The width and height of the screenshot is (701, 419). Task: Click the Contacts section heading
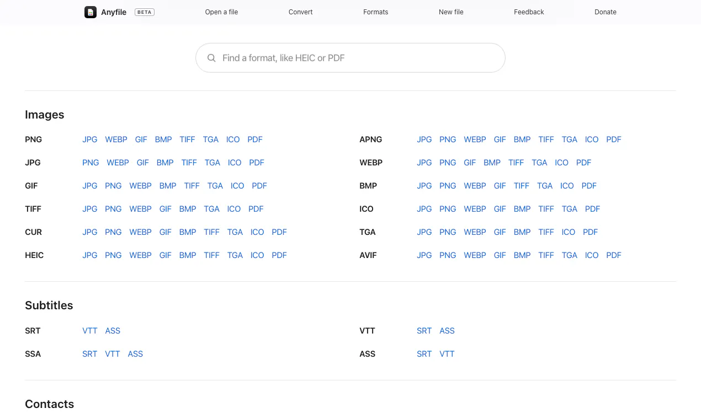pos(50,404)
